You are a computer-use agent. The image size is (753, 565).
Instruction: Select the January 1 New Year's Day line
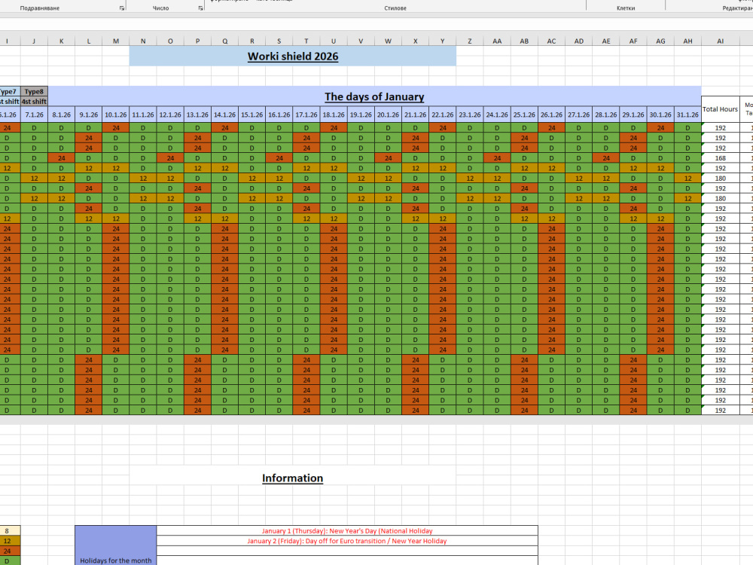pyautogui.click(x=347, y=531)
